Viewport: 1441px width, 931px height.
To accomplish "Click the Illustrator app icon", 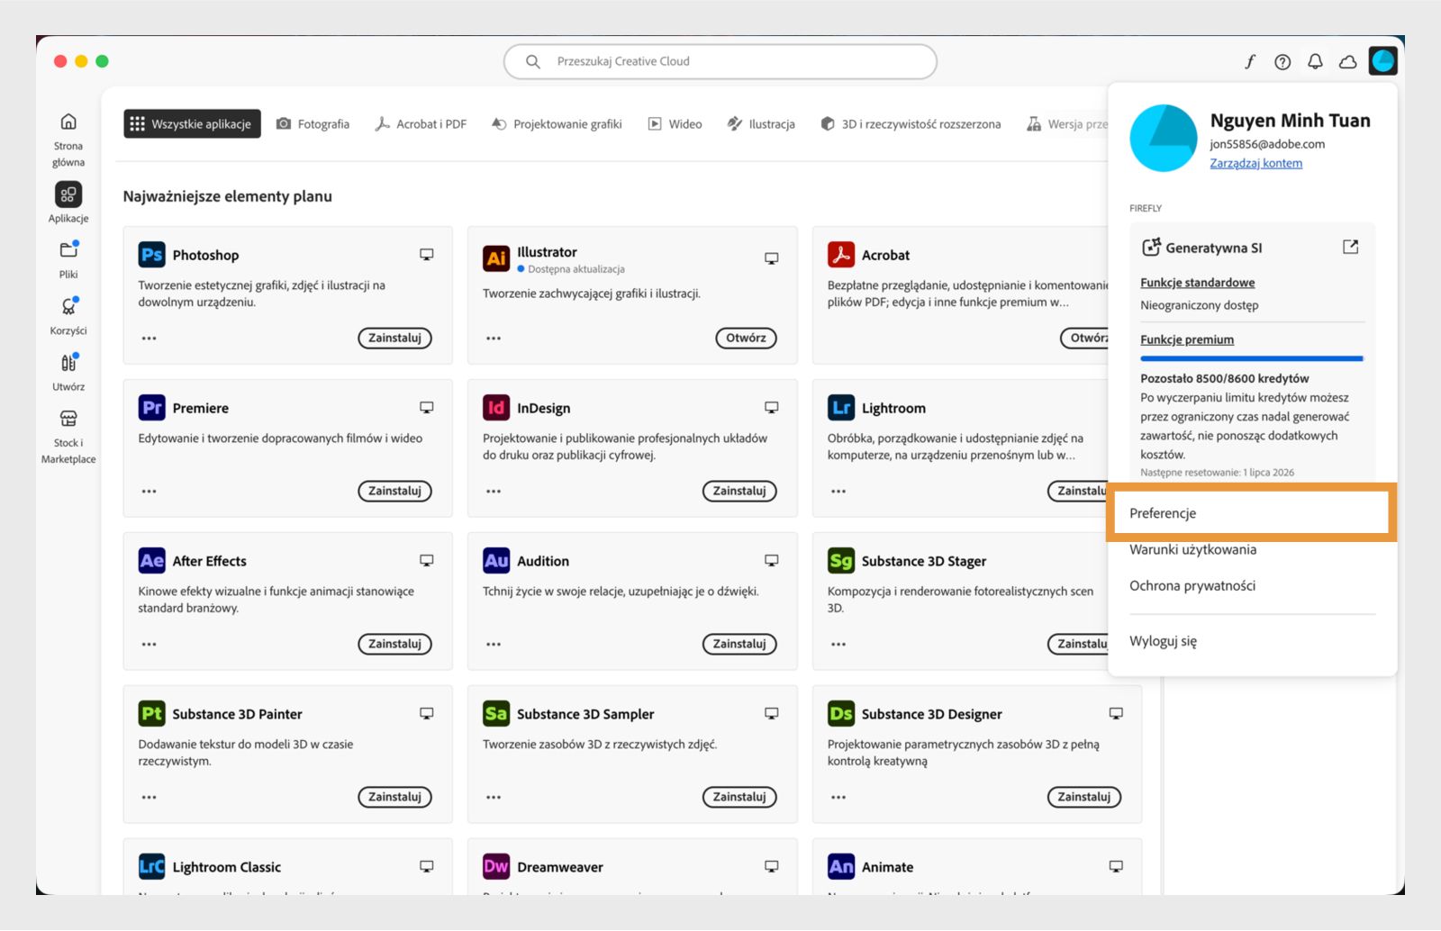I will pos(496,259).
